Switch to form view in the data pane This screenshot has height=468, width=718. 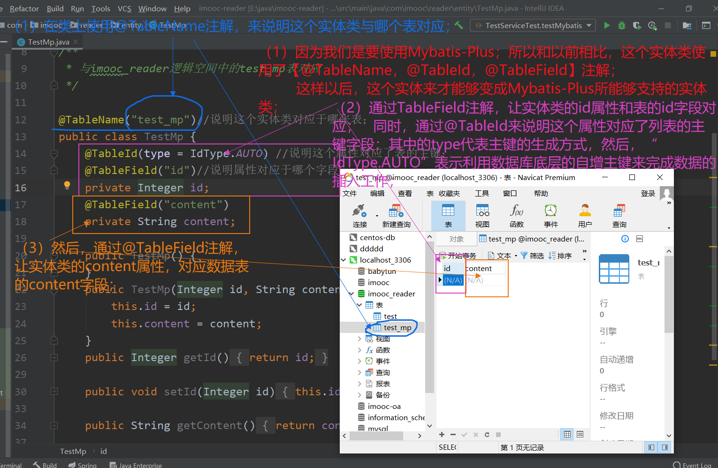[x=580, y=434]
